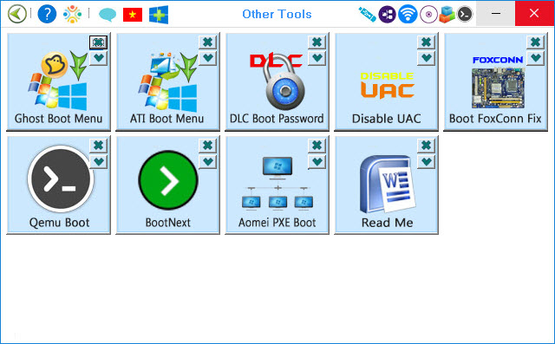555x344 pixels.
Task: Click the colorful people circle icon
Action: point(72,14)
